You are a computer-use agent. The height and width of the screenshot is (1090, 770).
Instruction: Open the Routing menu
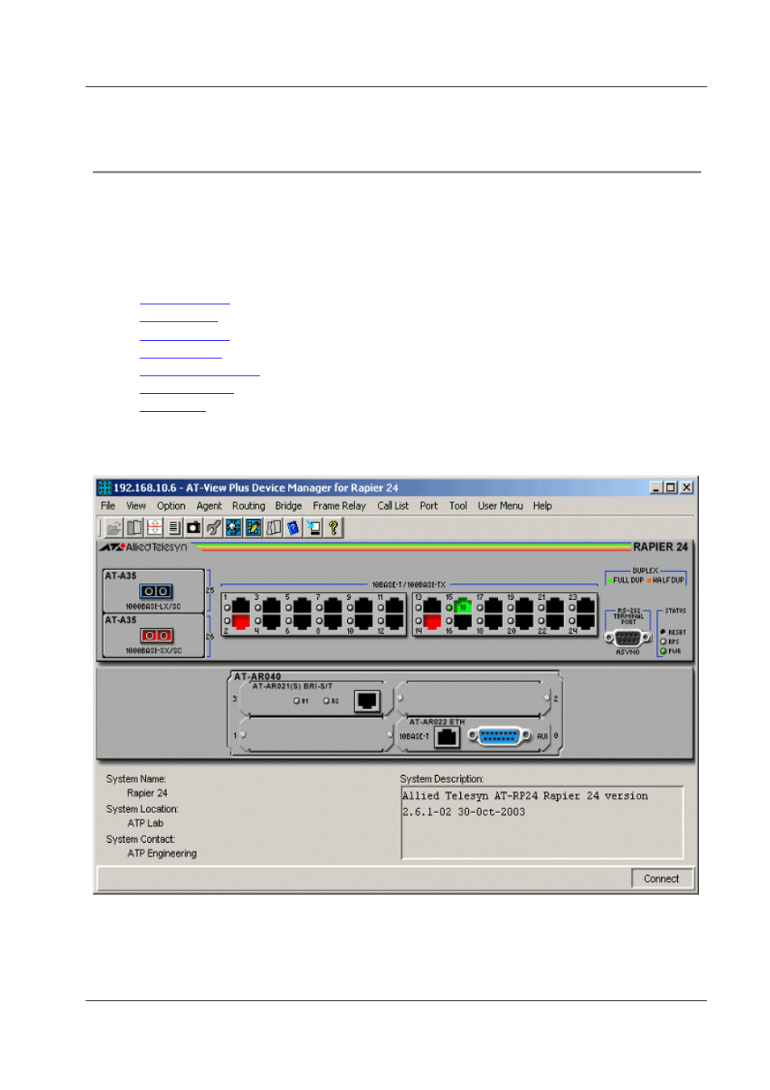(x=249, y=506)
